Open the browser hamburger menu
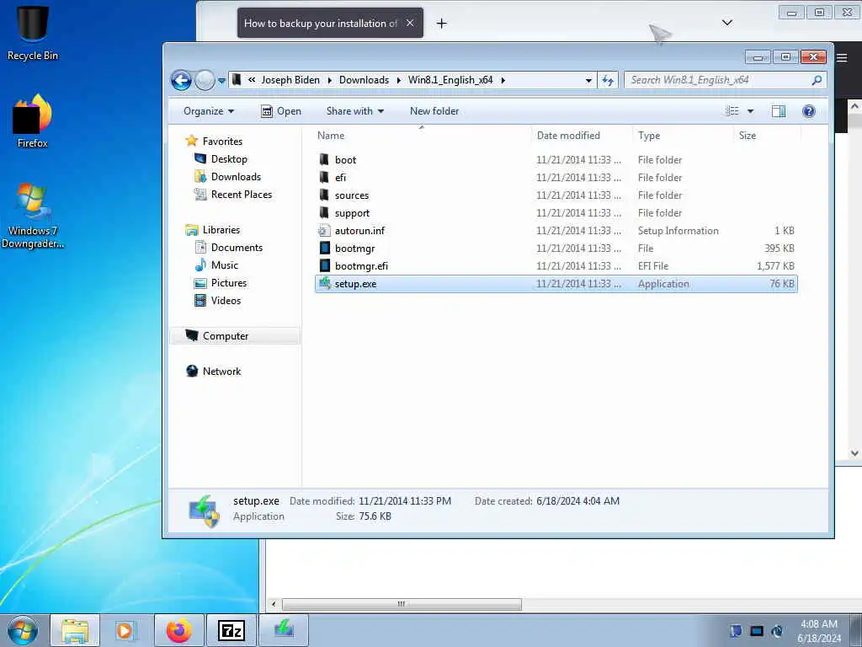This screenshot has height=647, width=862. pos(842,58)
